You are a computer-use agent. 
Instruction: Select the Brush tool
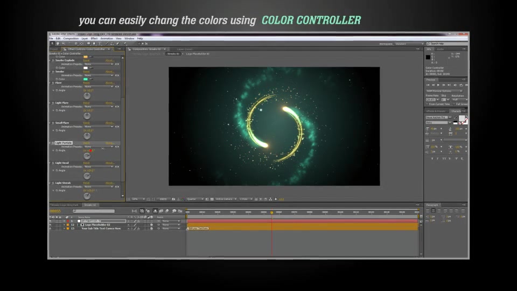[106, 44]
